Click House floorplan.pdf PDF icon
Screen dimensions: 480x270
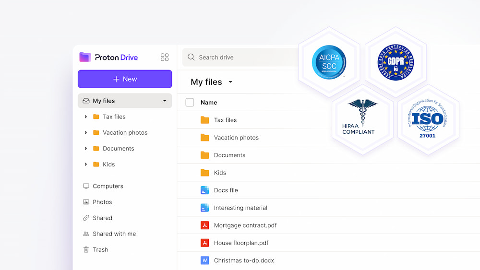pyautogui.click(x=205, y=243)
